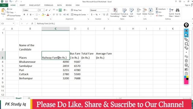
Task: Toggle Wrap Text
Action: point(76,10)
